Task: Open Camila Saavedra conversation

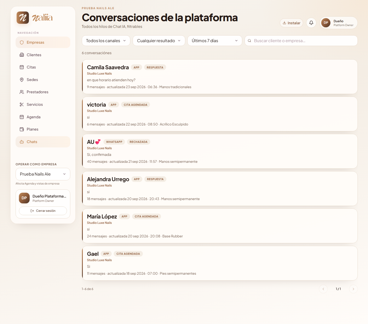Action: 220,77
